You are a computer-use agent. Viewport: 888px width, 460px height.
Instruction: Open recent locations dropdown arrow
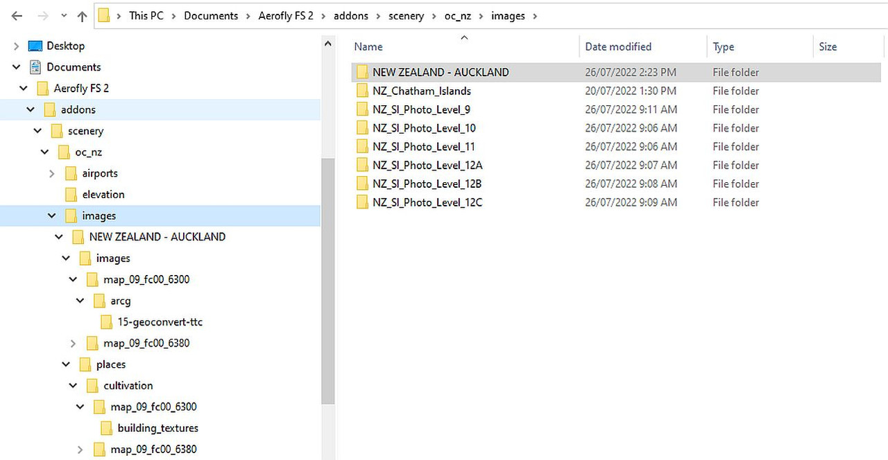click(x=62, y=16)
